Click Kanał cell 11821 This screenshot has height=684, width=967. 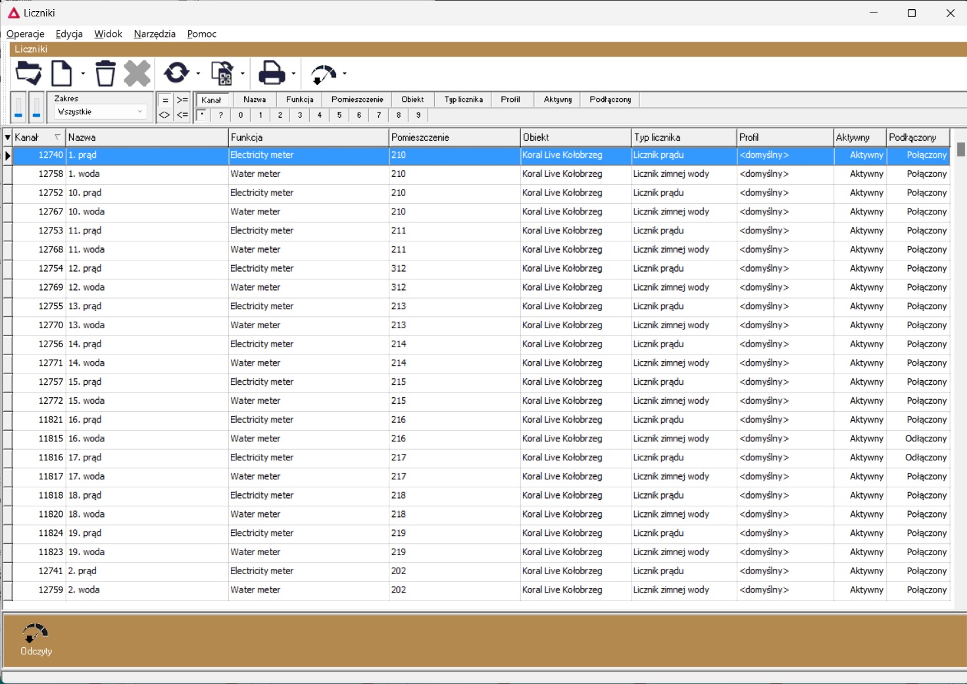39,420
